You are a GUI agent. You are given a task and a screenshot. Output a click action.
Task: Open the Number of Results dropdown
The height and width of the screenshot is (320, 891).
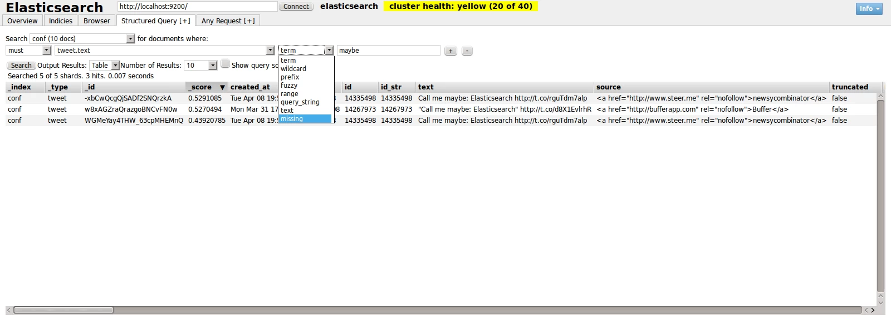click(x=200, y=65)
